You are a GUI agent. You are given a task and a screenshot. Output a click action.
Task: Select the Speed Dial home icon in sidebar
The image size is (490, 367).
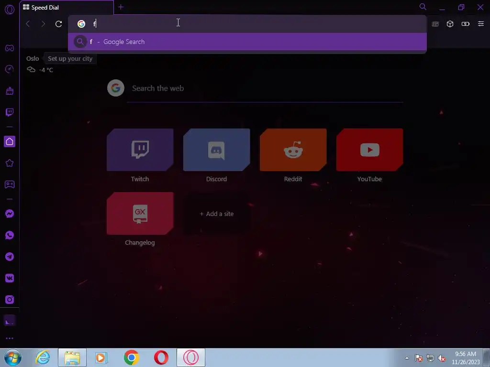10,141
